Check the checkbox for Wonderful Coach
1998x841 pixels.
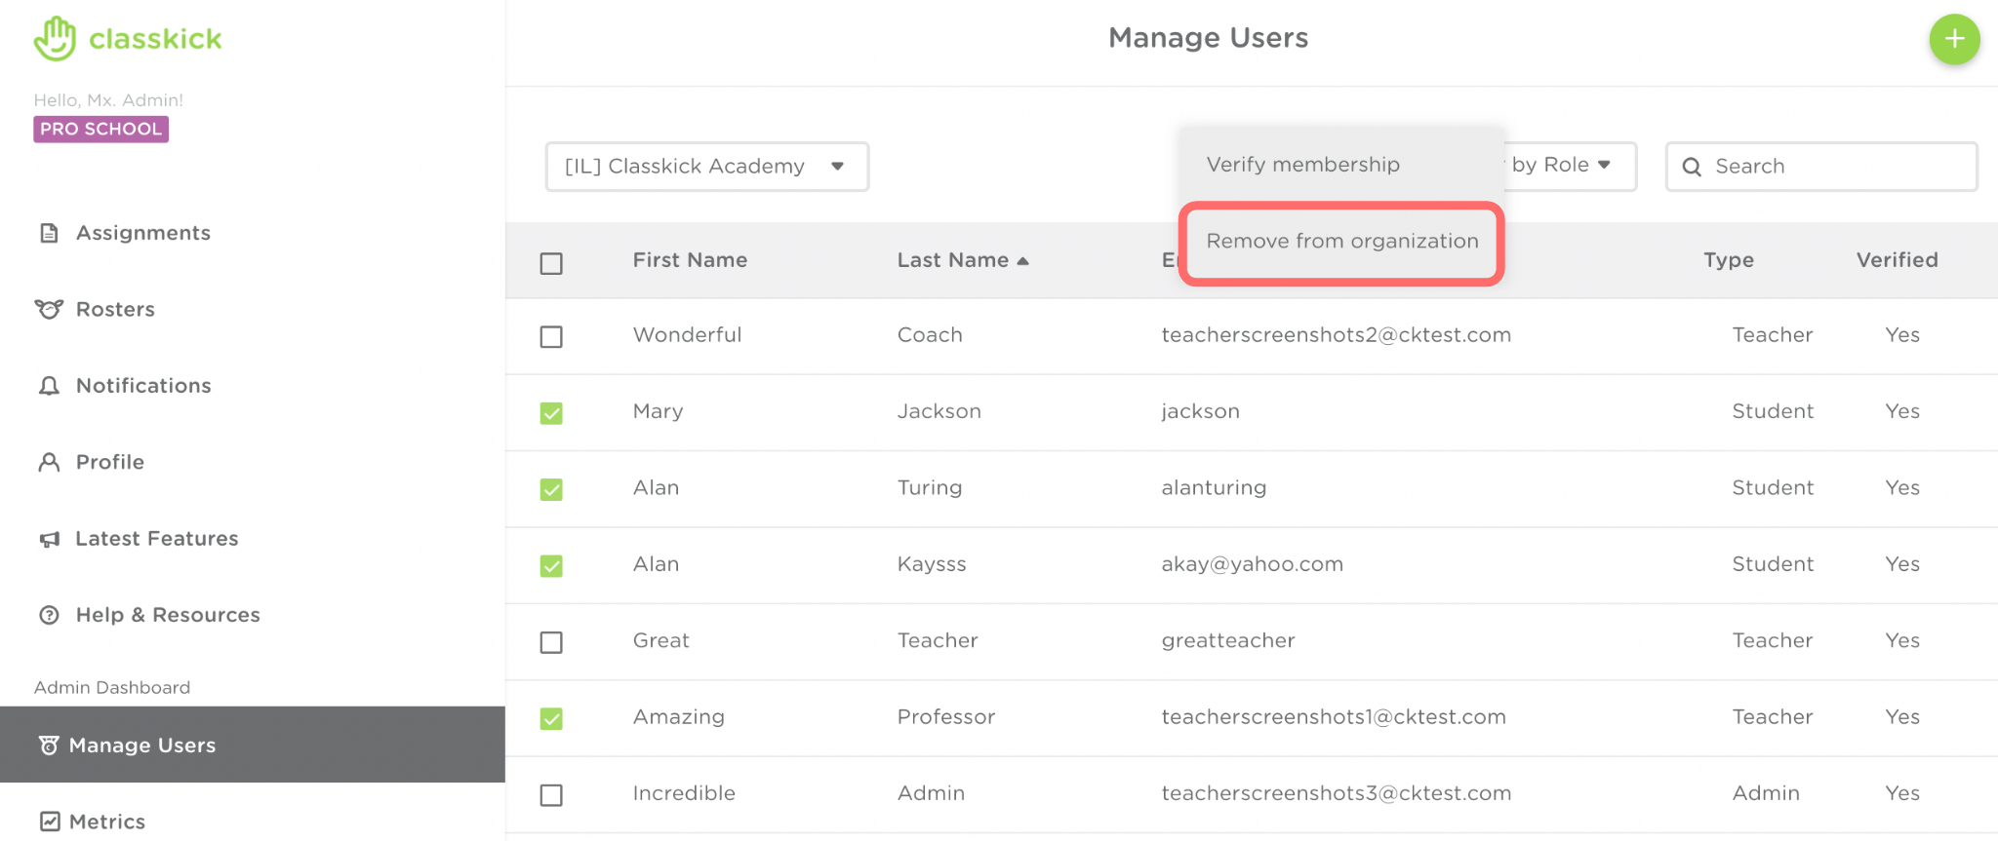click(551, 336)
